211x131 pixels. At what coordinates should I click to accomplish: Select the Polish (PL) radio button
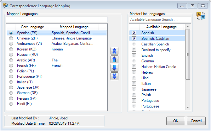(11, 71)
